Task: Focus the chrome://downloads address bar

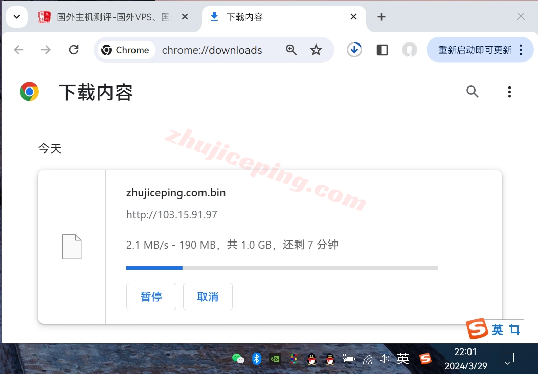Action: pos(212,50)
